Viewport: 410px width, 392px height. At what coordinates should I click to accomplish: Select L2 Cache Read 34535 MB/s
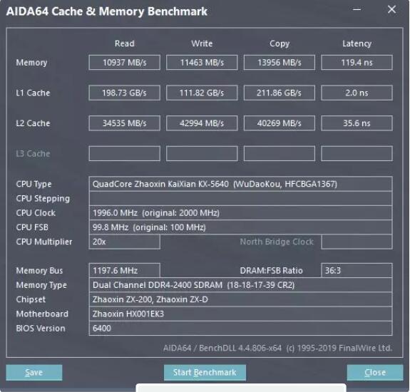coord(125,123)
